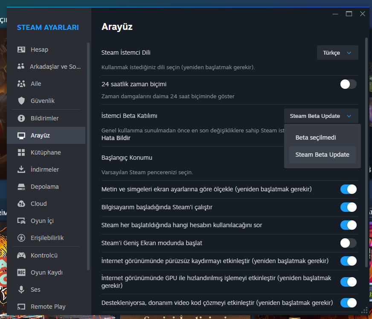372x319 pixels.
Task: Open the Türkçe language dropdown
Action: point(337,53)
